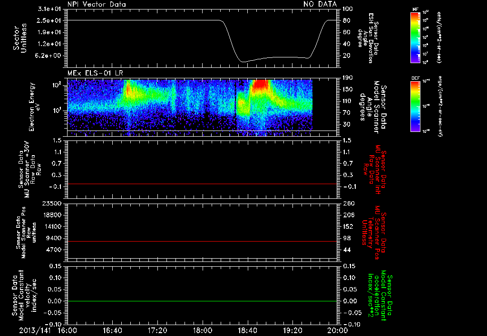487x336 pixels.
Task: Click the 100 degree value on Sun Elevation axis
Action: (x=348, y=9)
